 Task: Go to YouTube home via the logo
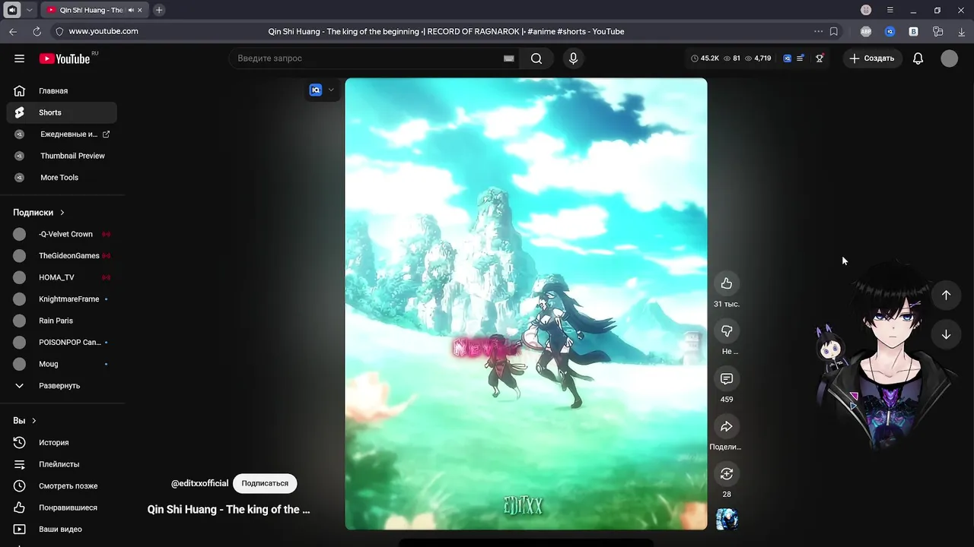pos(65,58)
